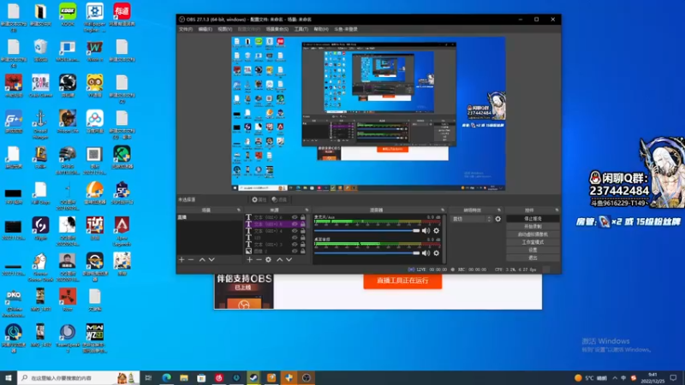This screenshot has height=385, width=685.
Task: Toggle visibility of 文本 (GDI+) 3 source
Action: pos(295,245)
